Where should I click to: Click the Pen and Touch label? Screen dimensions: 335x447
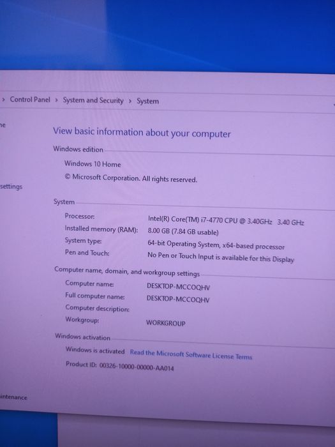87,253
